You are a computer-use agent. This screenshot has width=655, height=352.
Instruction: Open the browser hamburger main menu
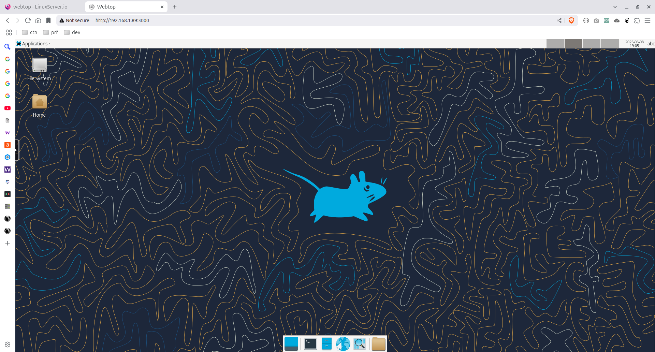tap(647, 20)
